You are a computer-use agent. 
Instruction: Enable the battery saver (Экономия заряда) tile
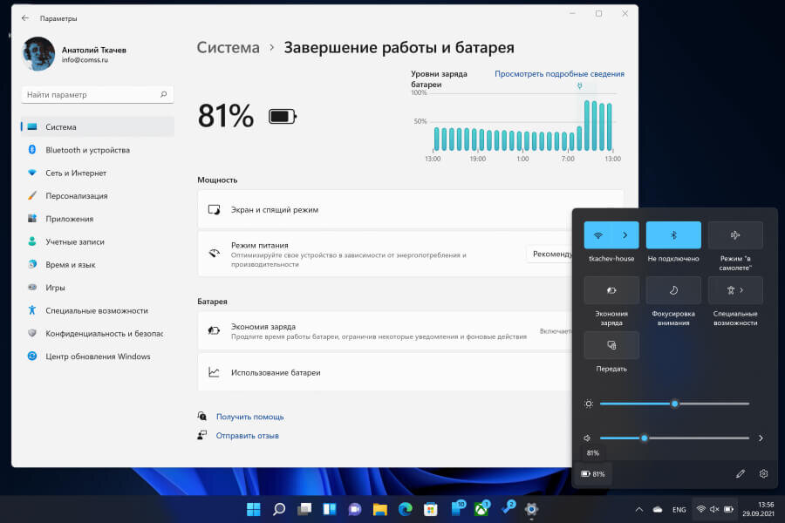611,290
